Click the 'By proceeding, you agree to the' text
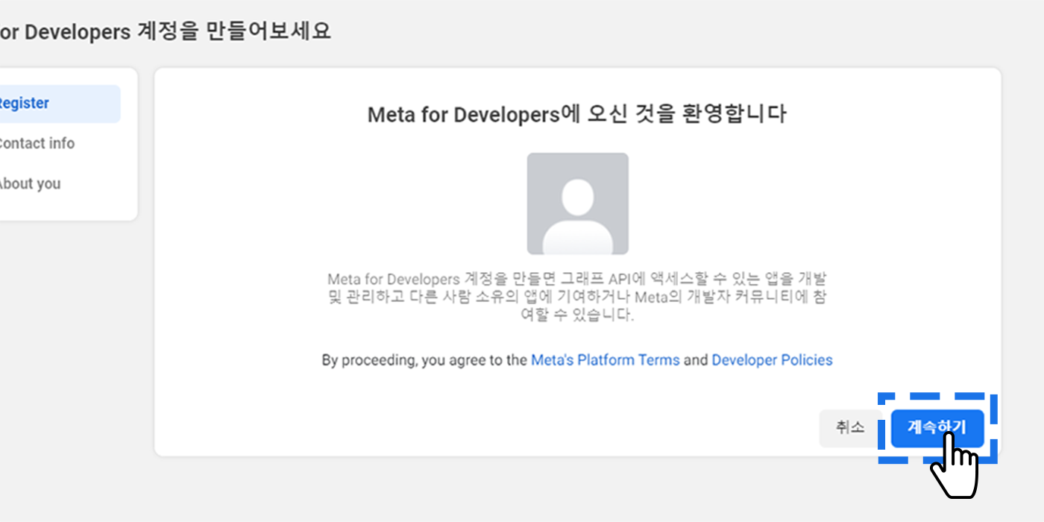This screenshot has width=1044, height=522. (424, 360)
